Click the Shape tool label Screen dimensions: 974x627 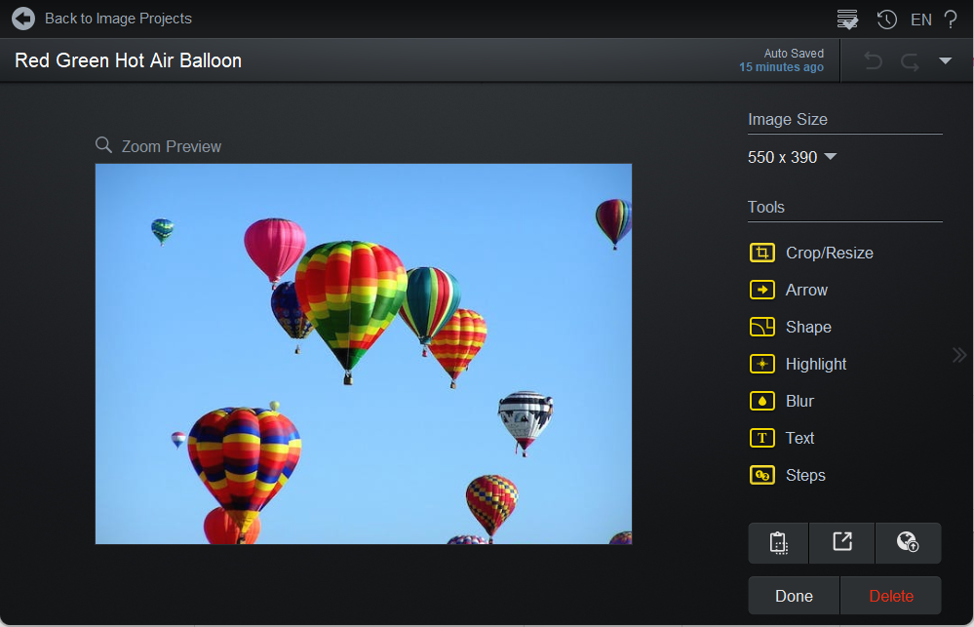click(808, 327)
